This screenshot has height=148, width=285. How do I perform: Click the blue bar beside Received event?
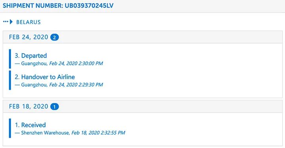tap(10, 128)
